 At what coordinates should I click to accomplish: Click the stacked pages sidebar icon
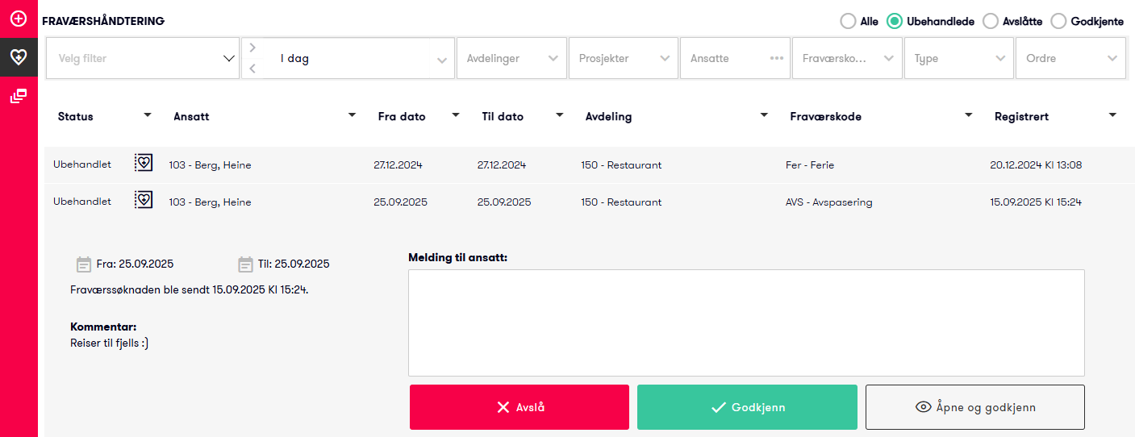(19, 97)
